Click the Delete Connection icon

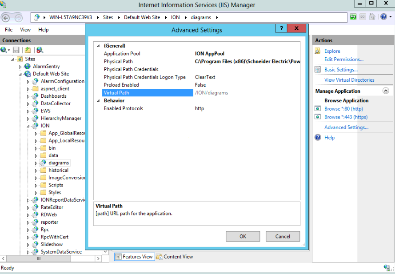point(40,50)
